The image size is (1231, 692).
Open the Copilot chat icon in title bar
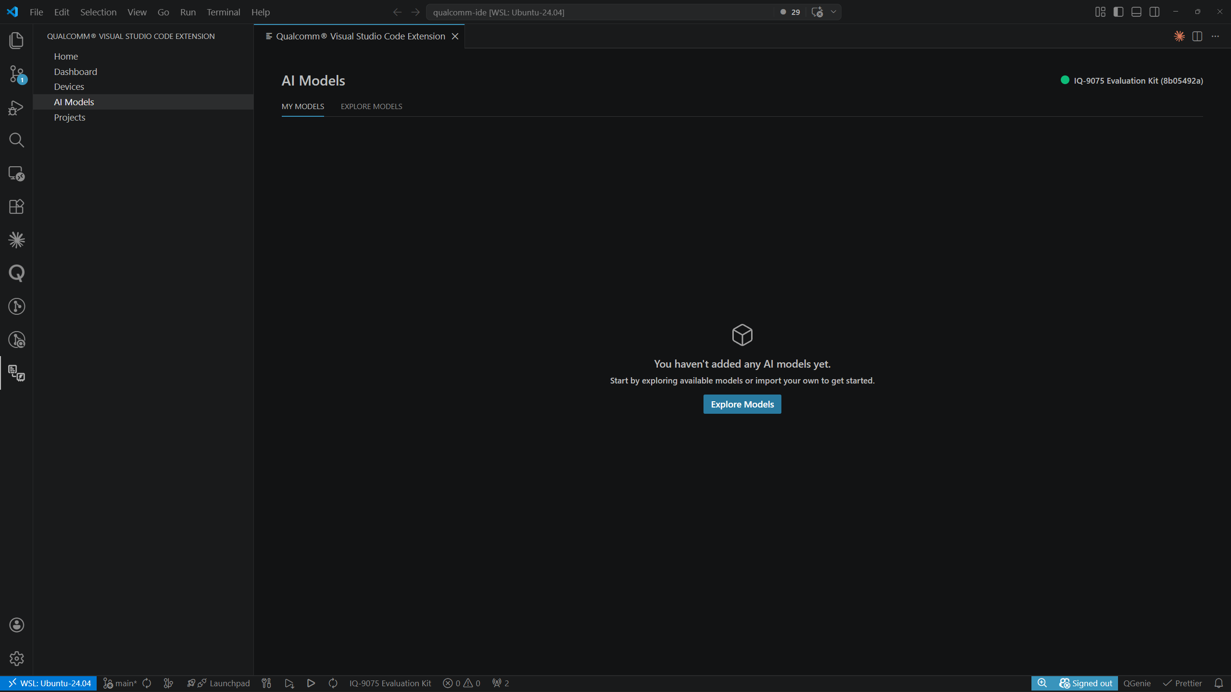point(817,12)
